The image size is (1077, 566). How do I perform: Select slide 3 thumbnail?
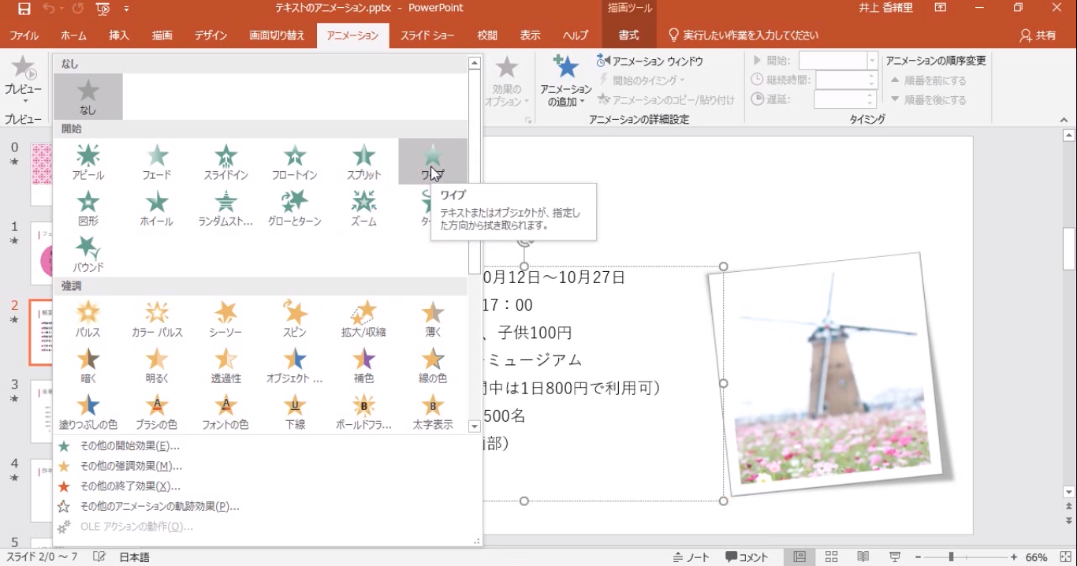(42, 411)
